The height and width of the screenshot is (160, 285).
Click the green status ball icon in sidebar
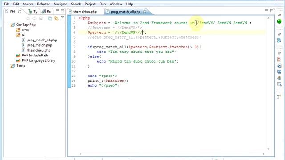[279, 21]
